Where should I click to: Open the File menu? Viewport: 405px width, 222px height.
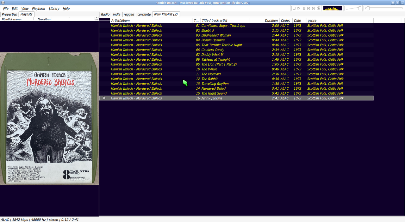[x=6, y=9]
